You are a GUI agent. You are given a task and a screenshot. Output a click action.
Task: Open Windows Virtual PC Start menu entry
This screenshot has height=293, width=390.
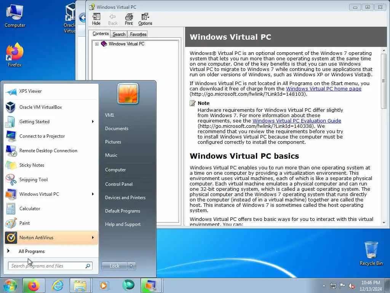51,194
